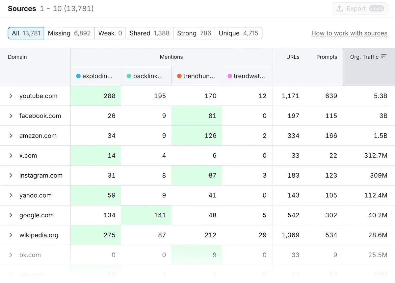Click the Prompts column header
This screenshot has height=283, width=395.
[327, 56]
